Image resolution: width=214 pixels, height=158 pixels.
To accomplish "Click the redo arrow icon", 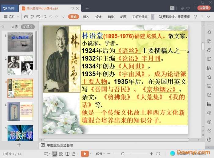I will (x=57, y=17).
